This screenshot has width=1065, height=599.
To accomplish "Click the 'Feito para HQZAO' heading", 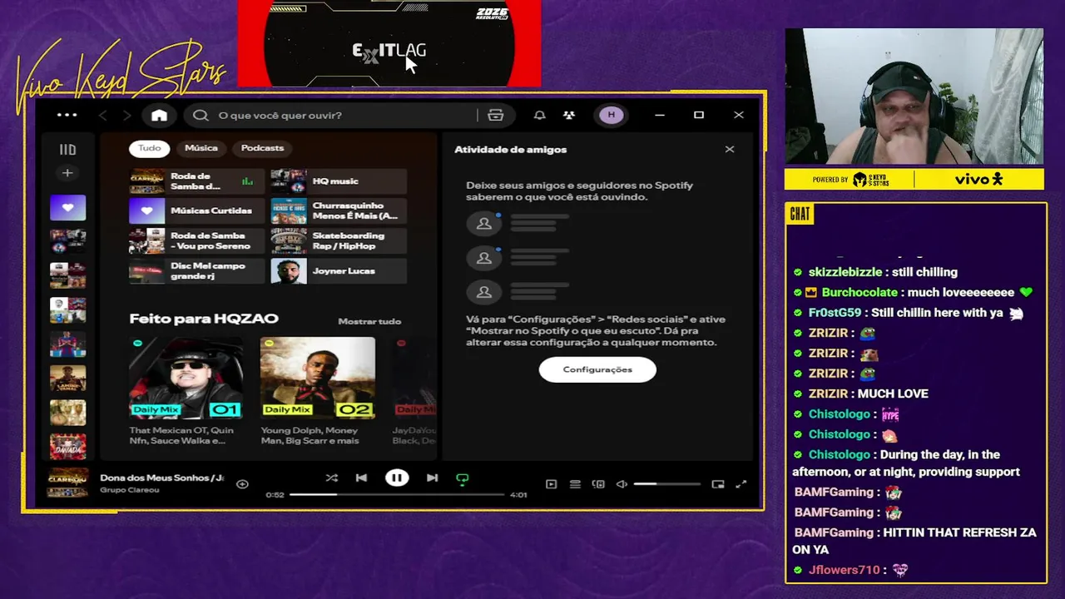I will click(204, 319).
